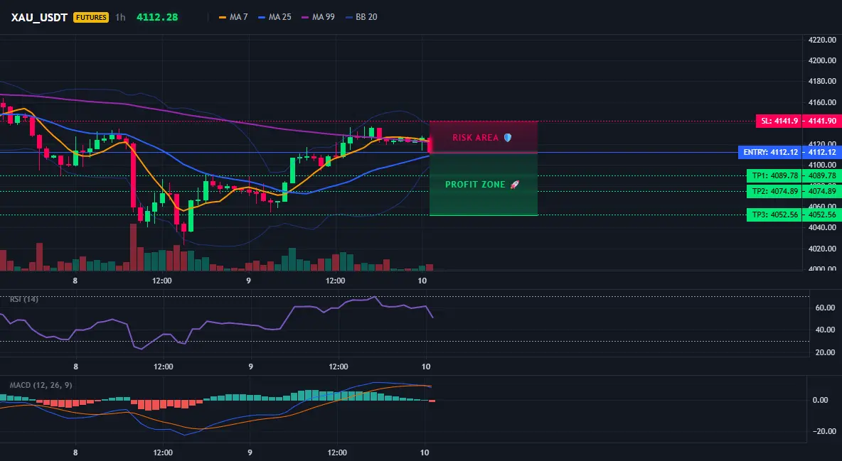Click the shield icon in RISK AREA
Viewport: 842px width, 461px height.
coord(508,138)
